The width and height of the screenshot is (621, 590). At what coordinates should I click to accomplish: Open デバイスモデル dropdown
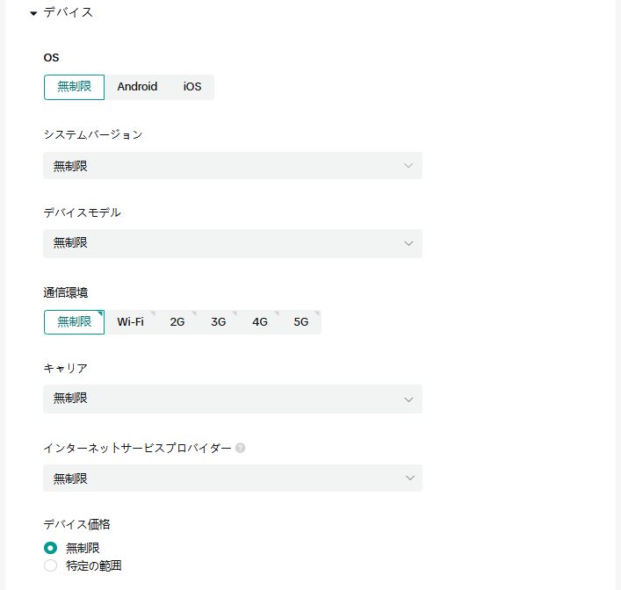pyautogui.click(x=220, y=243)
